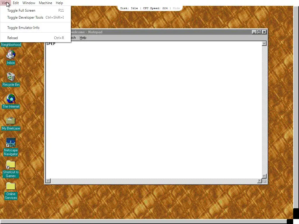Image resolution: width=299 pixels, height=224 pixels.
Task: Choose Toggle Emulator Info menu entry
Action: pos(35,28)
